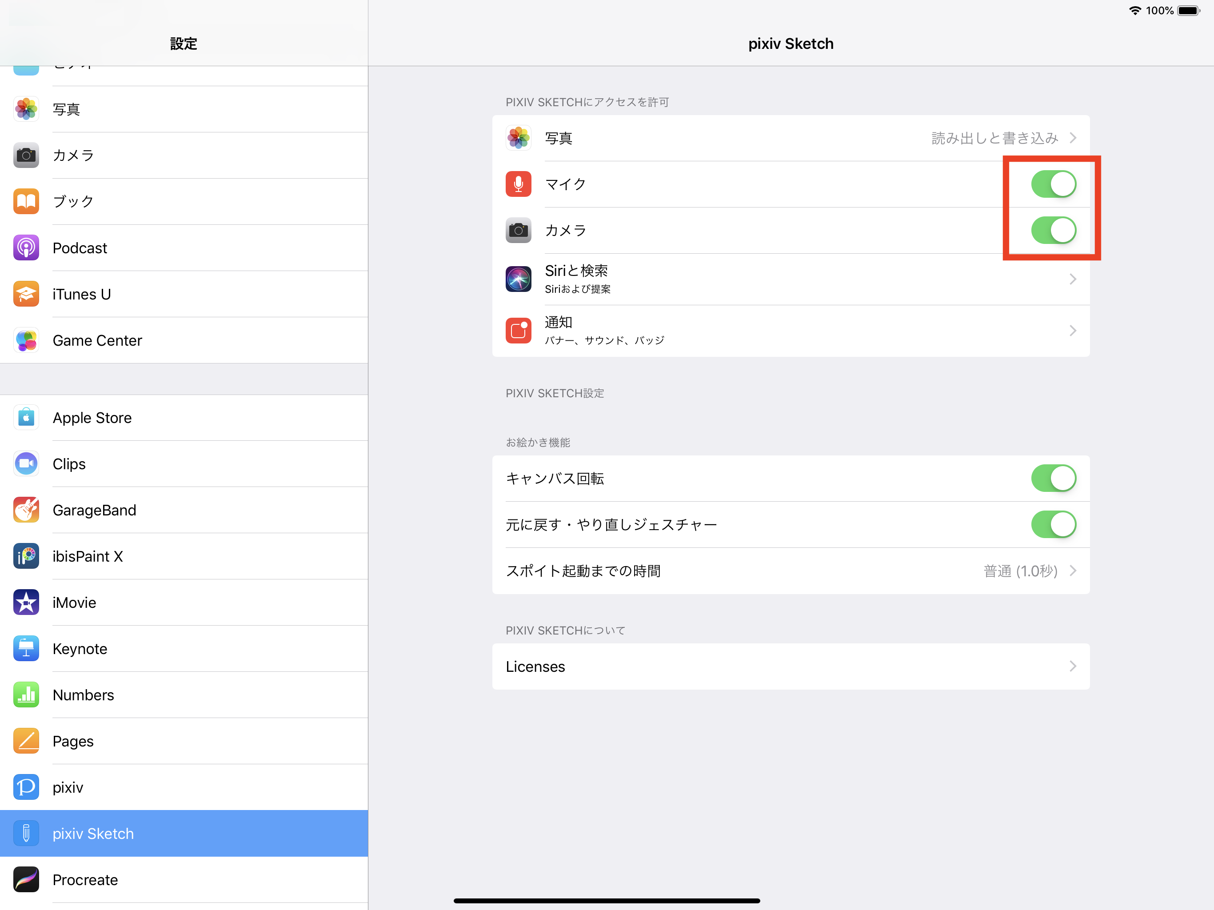The height and width of the screenshot is (910, 1214).
Task: Check the Wi-Fi status icon
Action: click(1134, 10)
